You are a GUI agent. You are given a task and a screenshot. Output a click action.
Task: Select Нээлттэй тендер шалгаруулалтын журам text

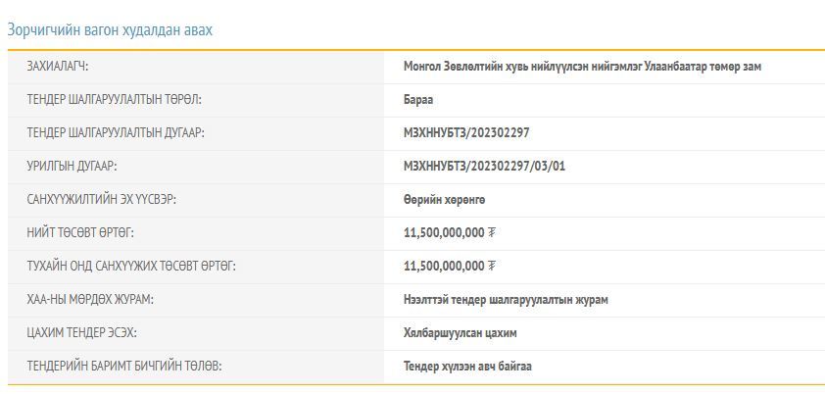pos(506,300)
